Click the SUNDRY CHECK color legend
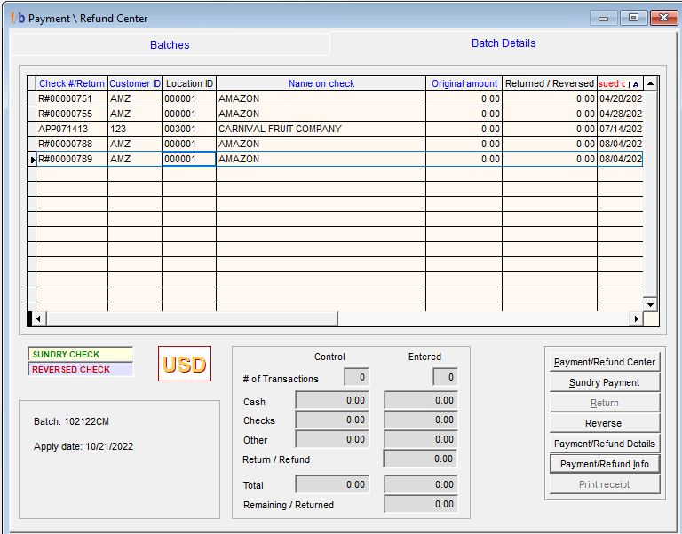Viewport: 682px width, 534px height. pos(80,355)
